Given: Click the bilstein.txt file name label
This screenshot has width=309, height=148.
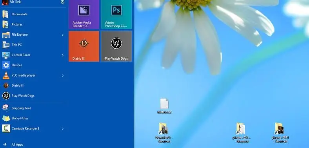Looking at the screenshot, I should click(164, 112).
